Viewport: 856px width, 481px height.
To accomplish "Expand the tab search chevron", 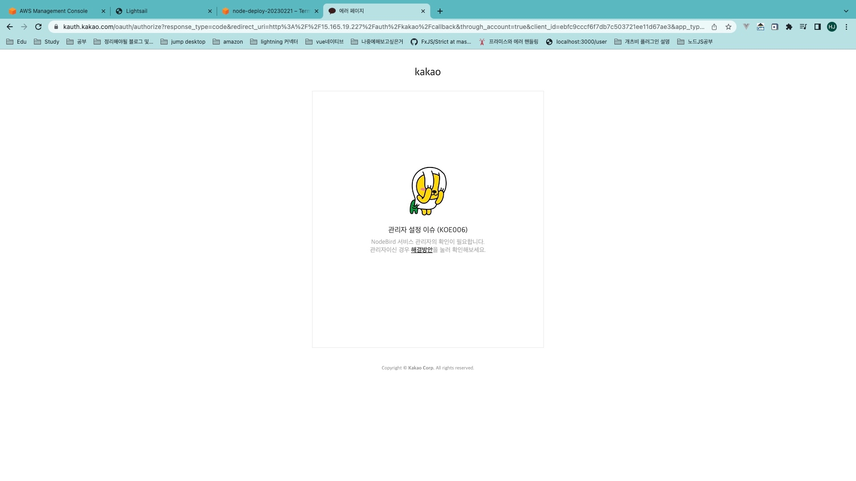I will pos(846,11).
